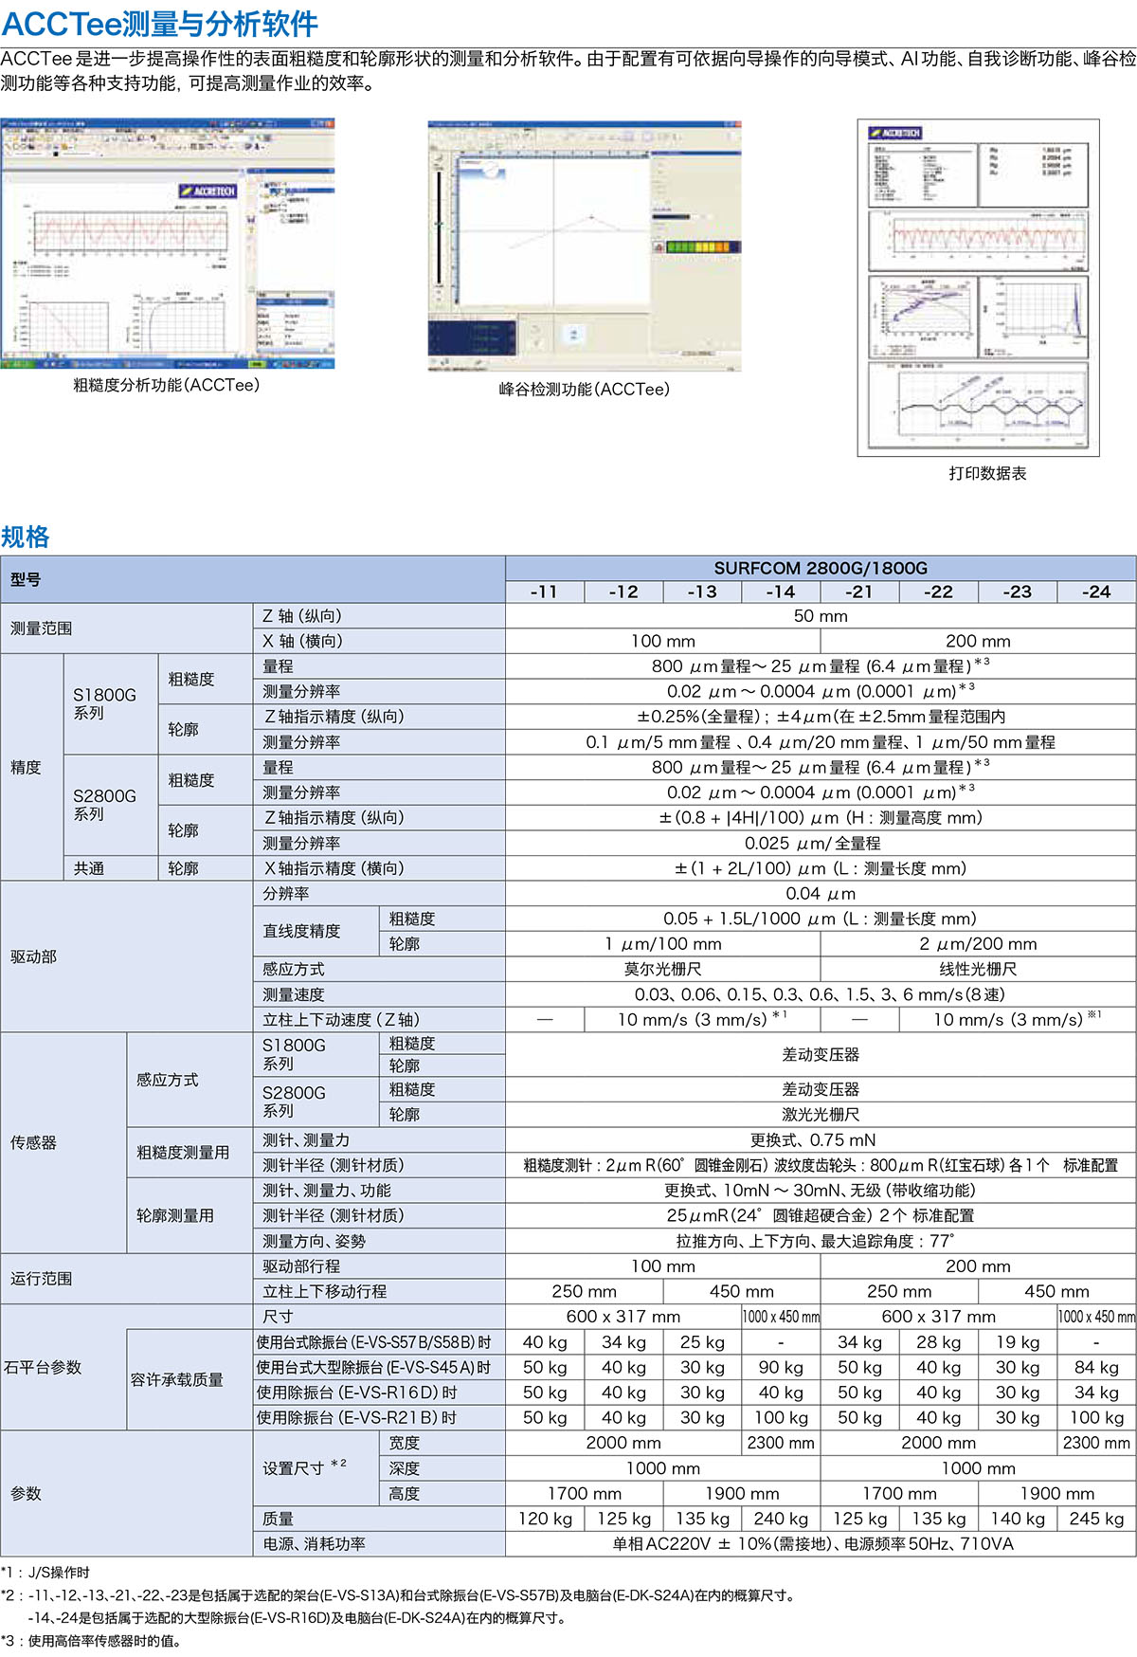Click the "-22" model column header
The image size is (1137, 1657).
tap(938, 592)
